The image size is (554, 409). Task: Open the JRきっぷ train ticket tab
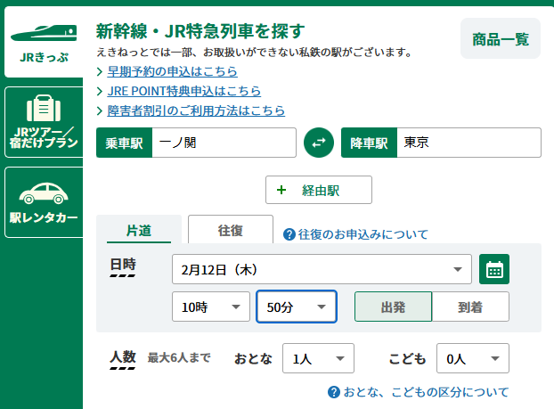point(41,42)
